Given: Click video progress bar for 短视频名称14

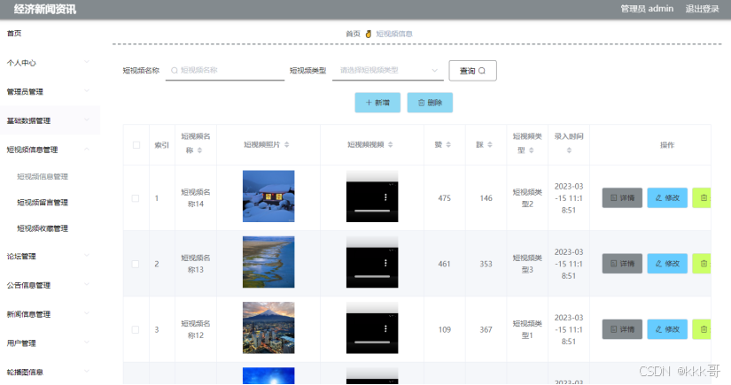Looking at the screenshot, I should click(x=372, y=211).
